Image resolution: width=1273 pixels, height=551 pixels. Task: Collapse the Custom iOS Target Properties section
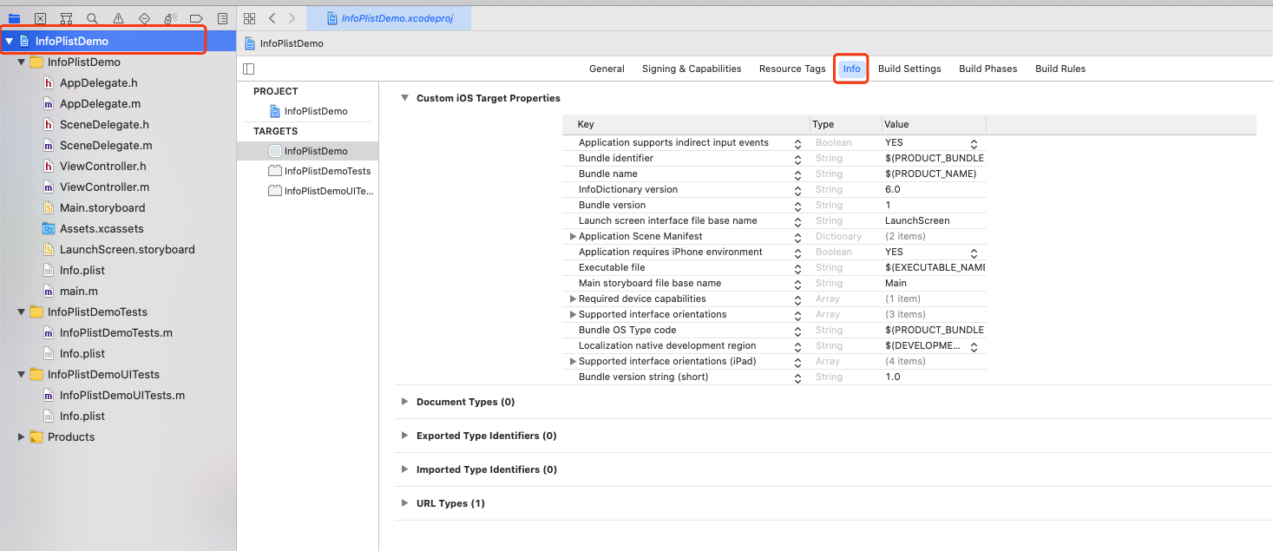point(404,98)
